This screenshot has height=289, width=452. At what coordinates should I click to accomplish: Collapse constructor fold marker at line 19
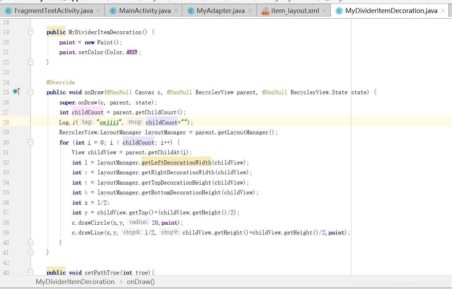[x=31, y=32]
